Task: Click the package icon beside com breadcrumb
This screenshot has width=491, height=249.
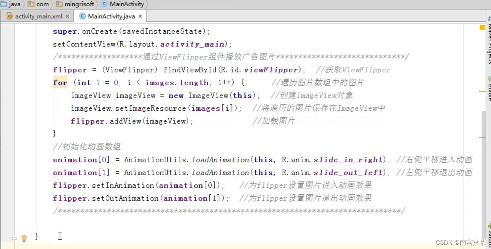Action: tap(31, 4)
